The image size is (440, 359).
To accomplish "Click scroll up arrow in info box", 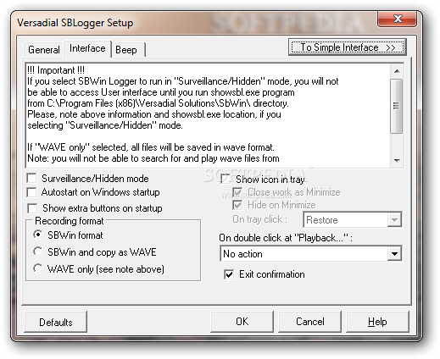I will coord(397,71).
